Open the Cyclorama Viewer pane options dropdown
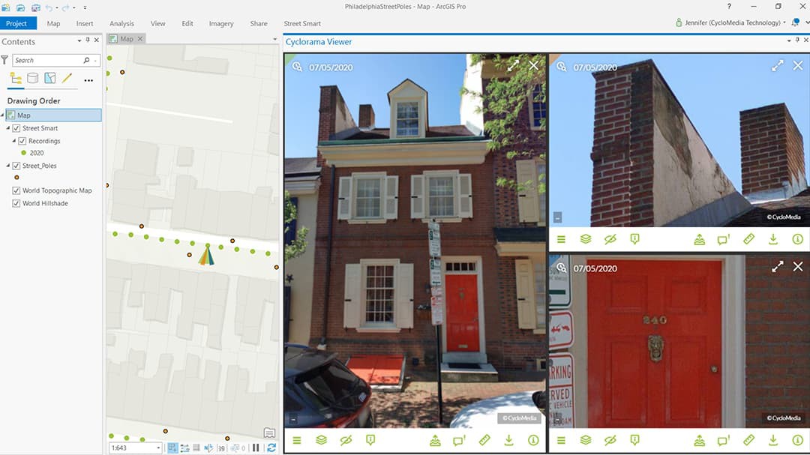810x455 pixels. pyautogui.click(x=789, y=40)
